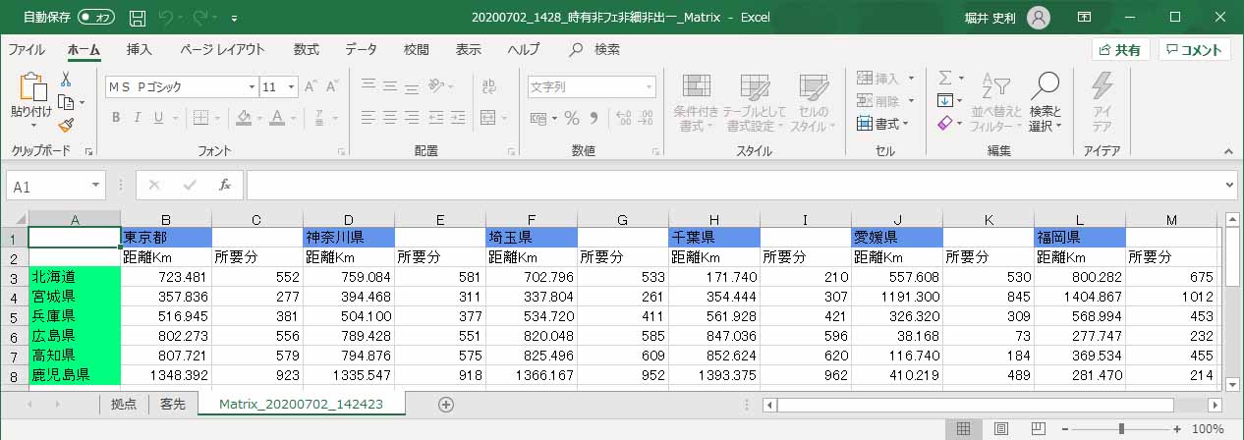Click the Insert Function fx icon
The image size is (1244, 440).
(x=225, y=185)
